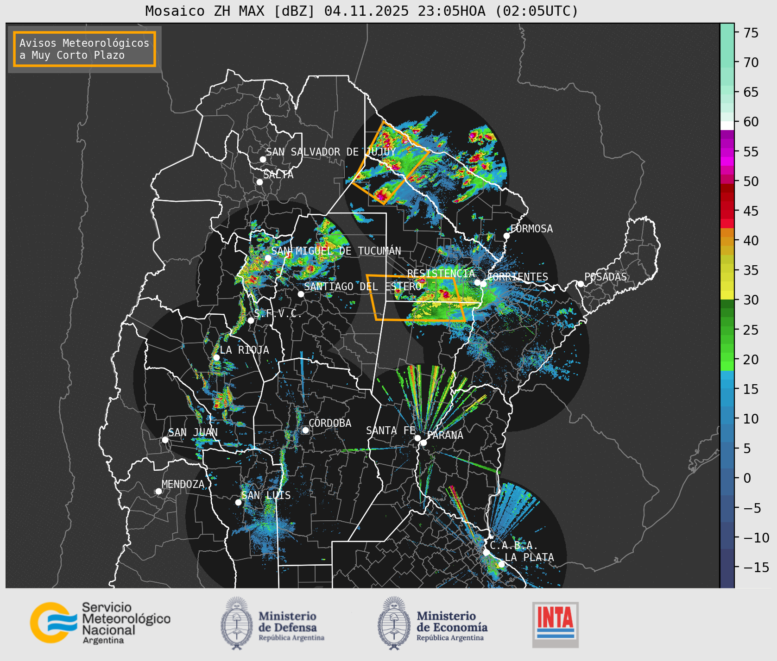Viewport: 777px width, 661px height.
Task: Click the MENDOZA label text
Action: pyautogui.click(x=183, y=484)
